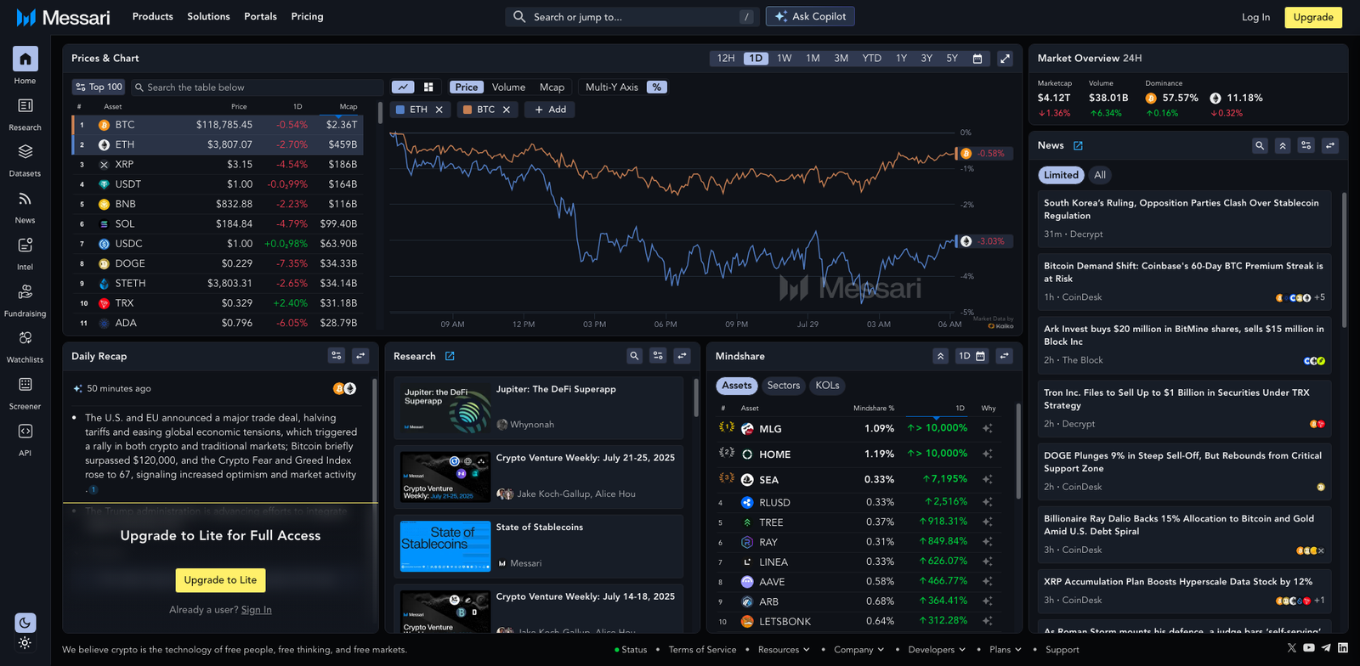Expand Plans footer menu
Screen dimensions: 1360x666
pyautogui.click(x=1005, y=650)
